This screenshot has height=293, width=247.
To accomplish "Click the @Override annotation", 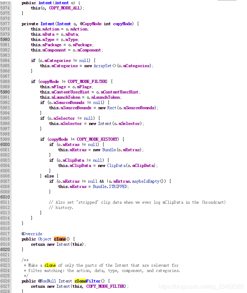I will click(x=32, y=234).
